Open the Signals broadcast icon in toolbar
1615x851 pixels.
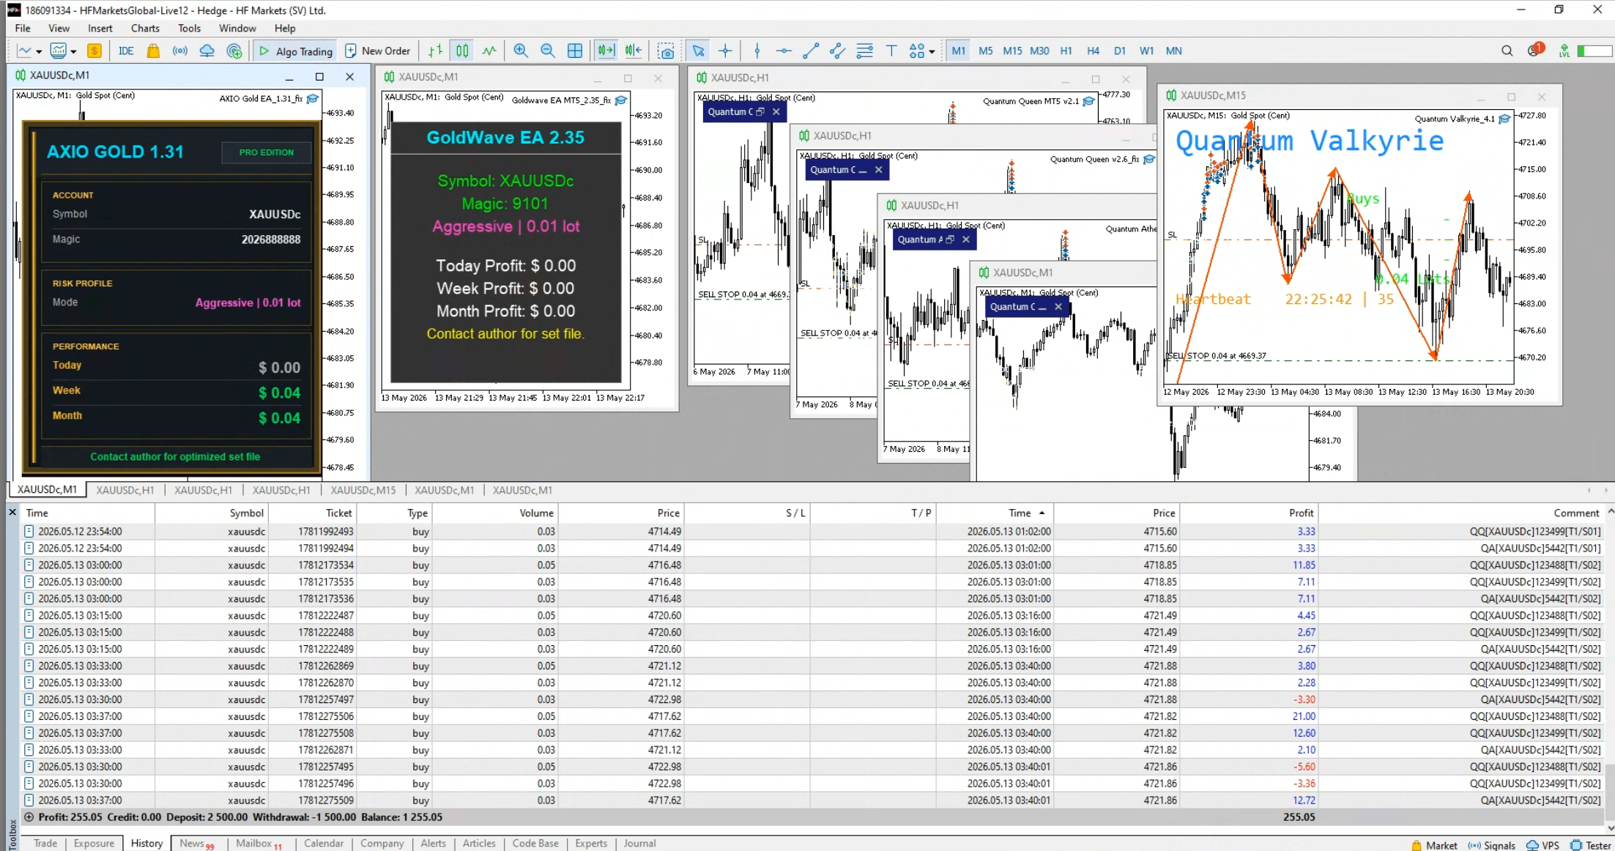point(179,51)
